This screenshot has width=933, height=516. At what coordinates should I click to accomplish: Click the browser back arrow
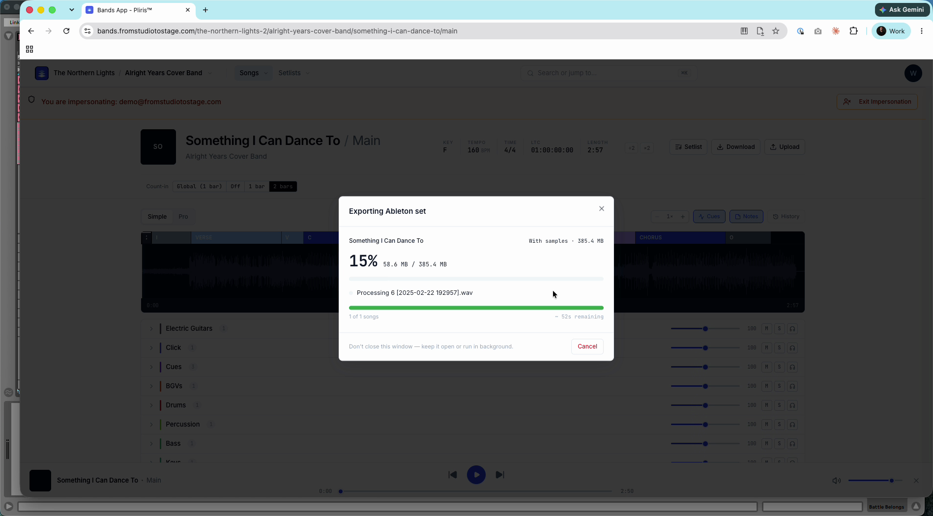[x=31, y=31]
